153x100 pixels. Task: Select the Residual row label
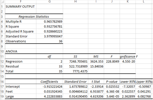(x=20, y=66)
